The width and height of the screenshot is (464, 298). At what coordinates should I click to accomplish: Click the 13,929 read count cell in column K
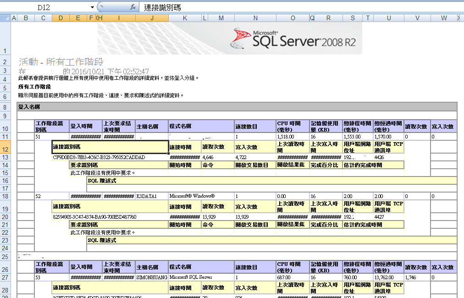point(218,217)
